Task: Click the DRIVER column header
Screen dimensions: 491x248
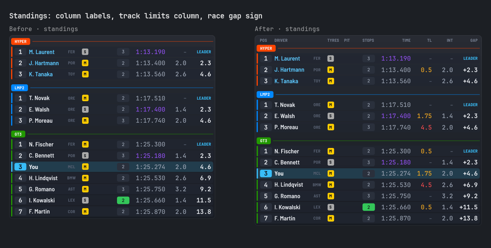Action: click(281, 41)
